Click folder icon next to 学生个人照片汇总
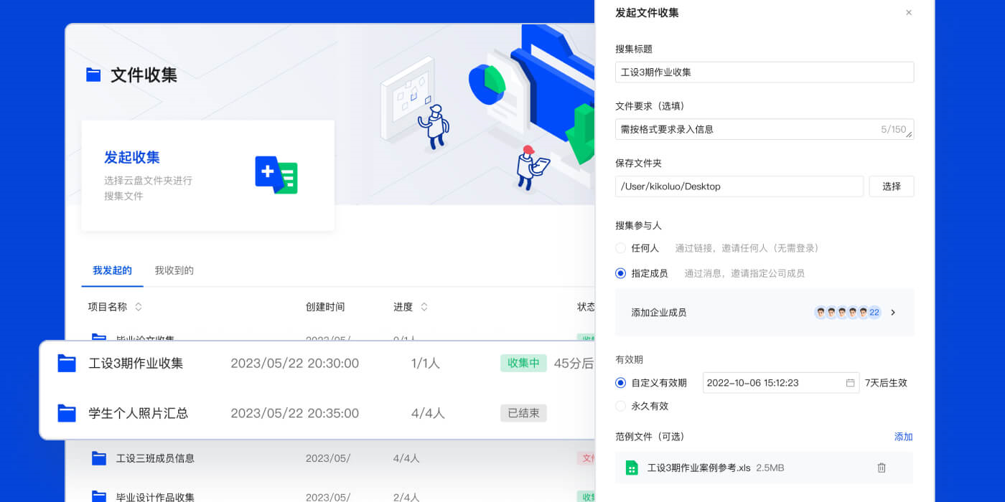 (x=66, y=413)
